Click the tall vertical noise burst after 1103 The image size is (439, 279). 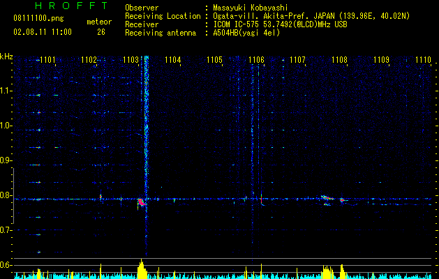[146, 154]
